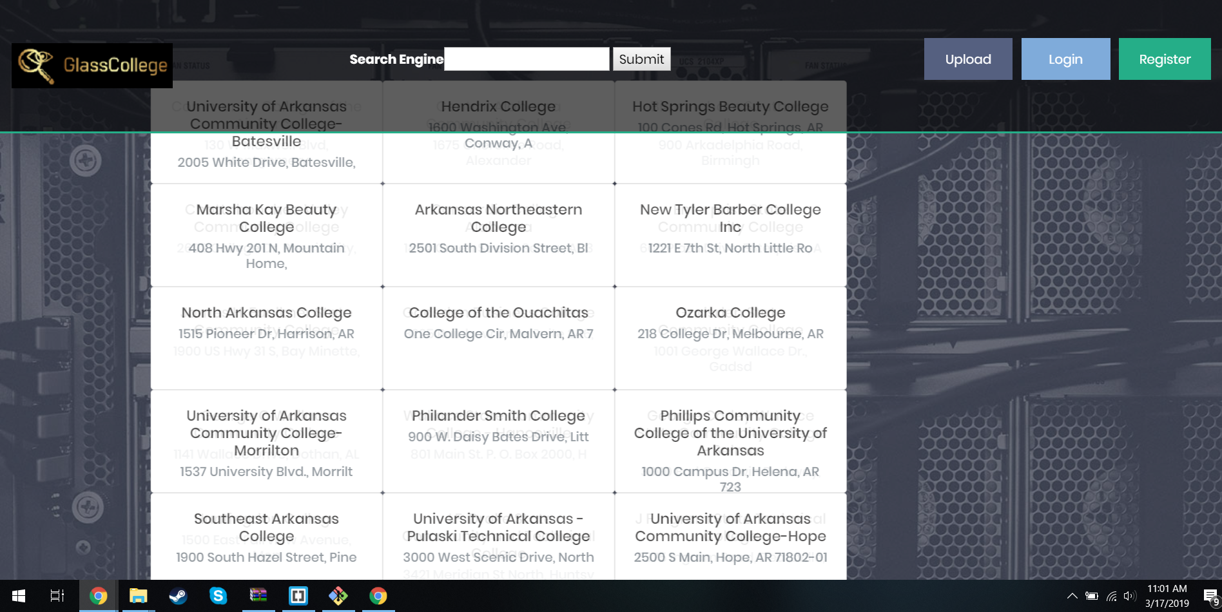Open University of Arkansas Community College-Batesville
The height and width of the screenshot is (612, 1222).
[266, 124]
